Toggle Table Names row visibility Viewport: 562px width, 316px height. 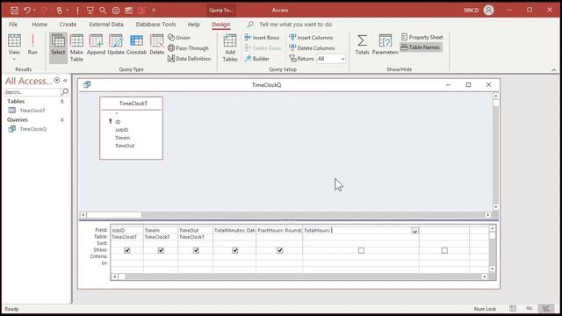pyautogui.click(x=421, y=47)
